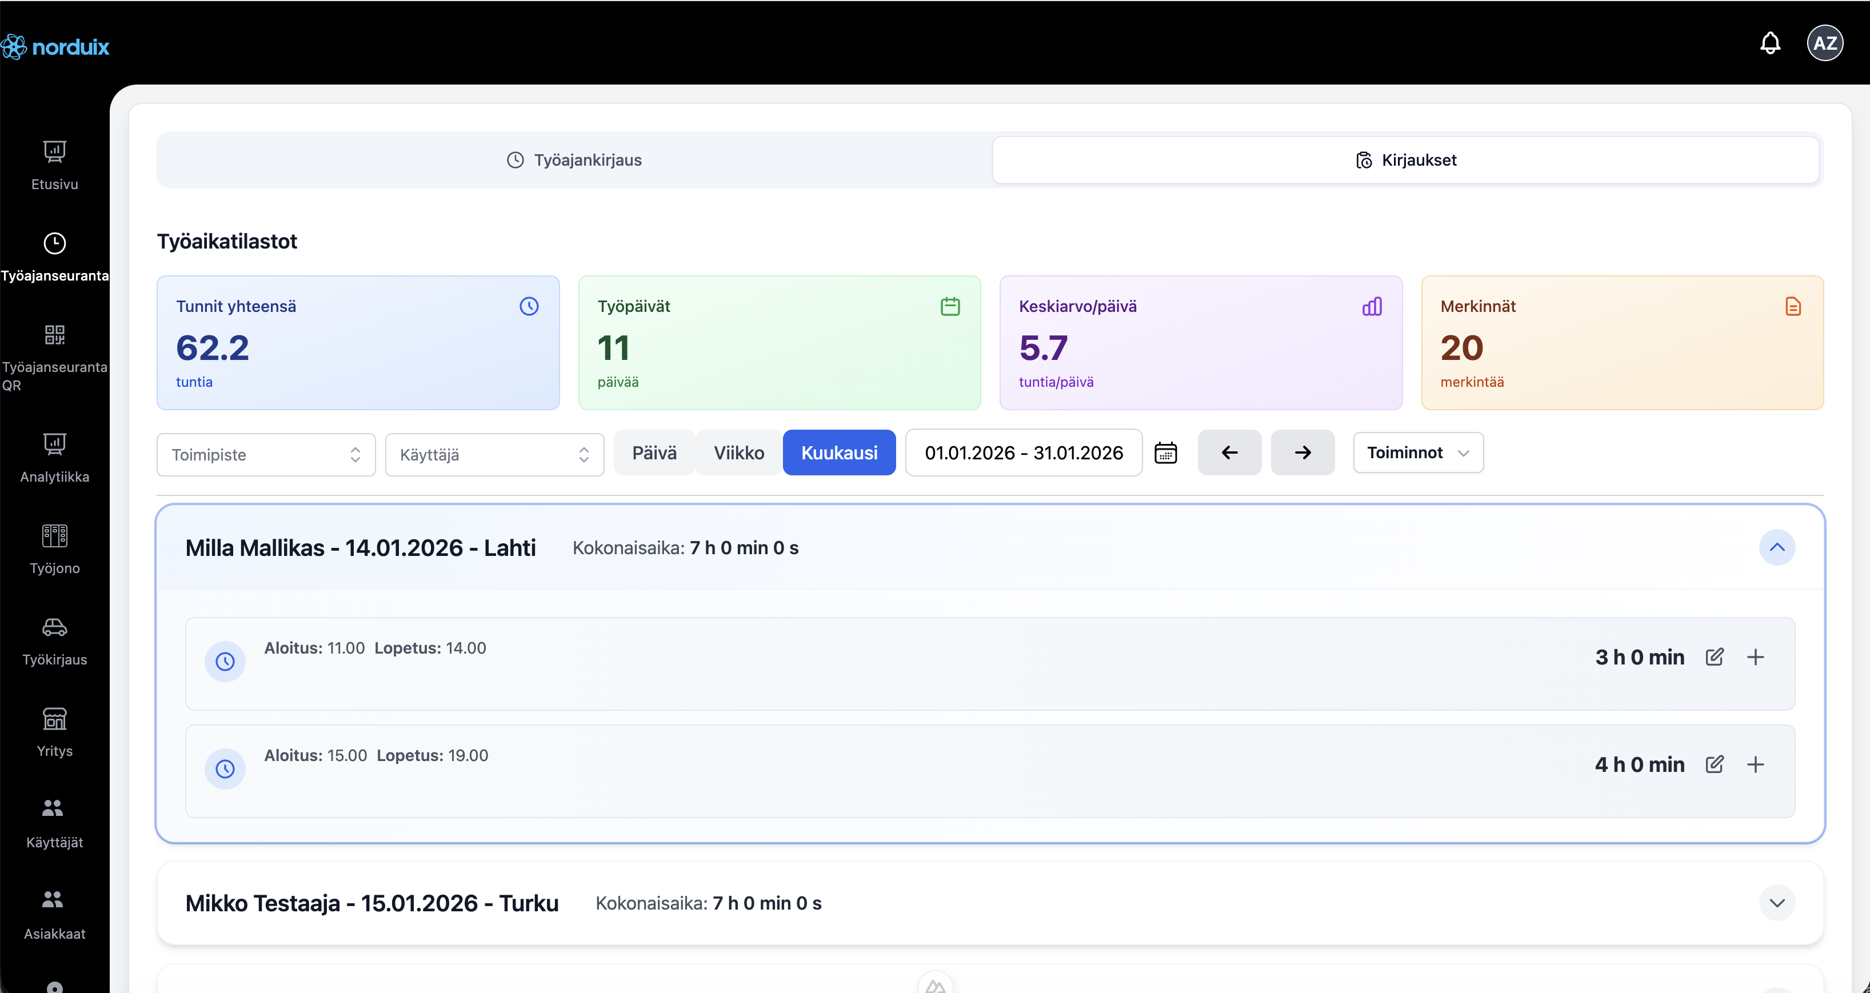The height and width of the screenshot is (993, 1870).
Task: Open Työajanseuranta QR in the sidebar
Action: click(x=54, y=356)
